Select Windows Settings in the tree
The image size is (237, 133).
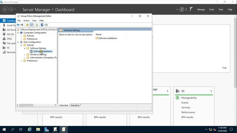(x=38, y=55)
